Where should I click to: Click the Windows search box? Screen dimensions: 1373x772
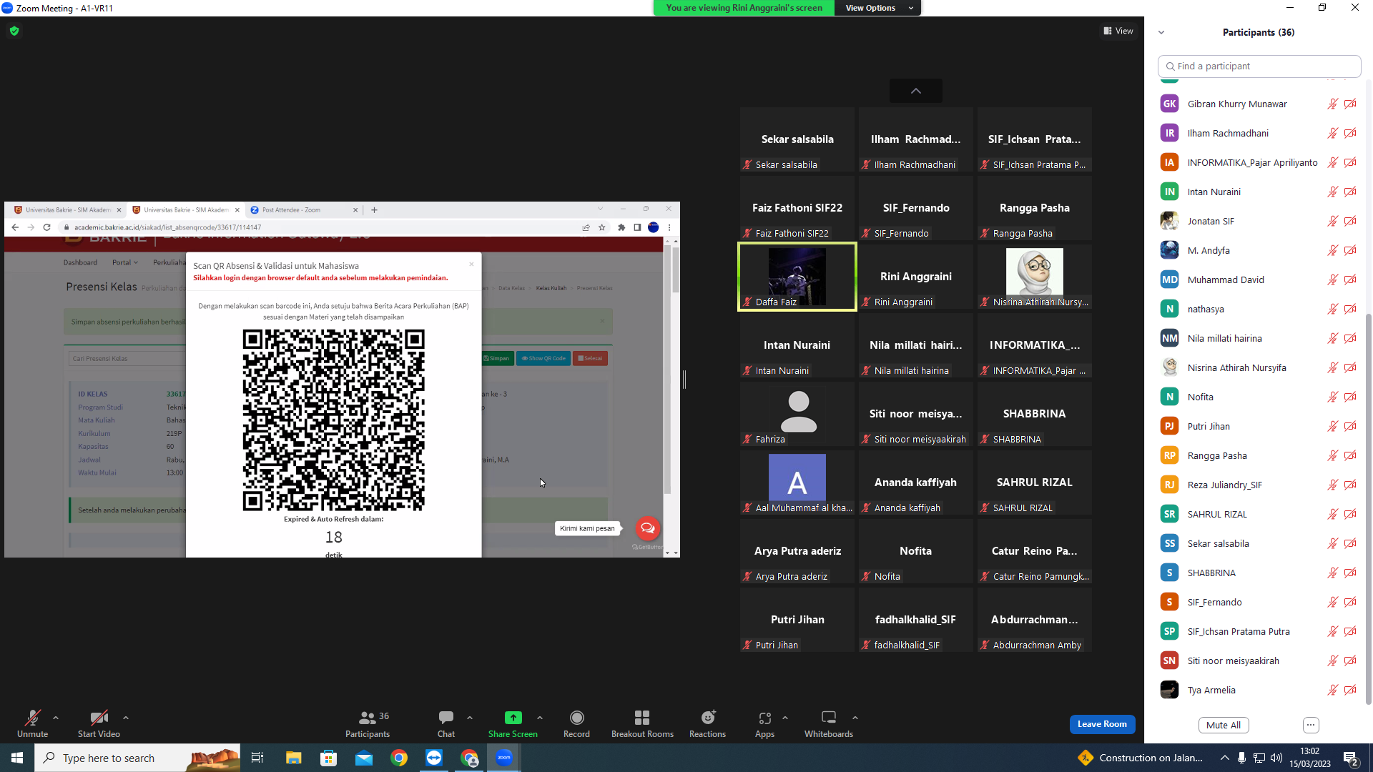[x=136, y=758]
